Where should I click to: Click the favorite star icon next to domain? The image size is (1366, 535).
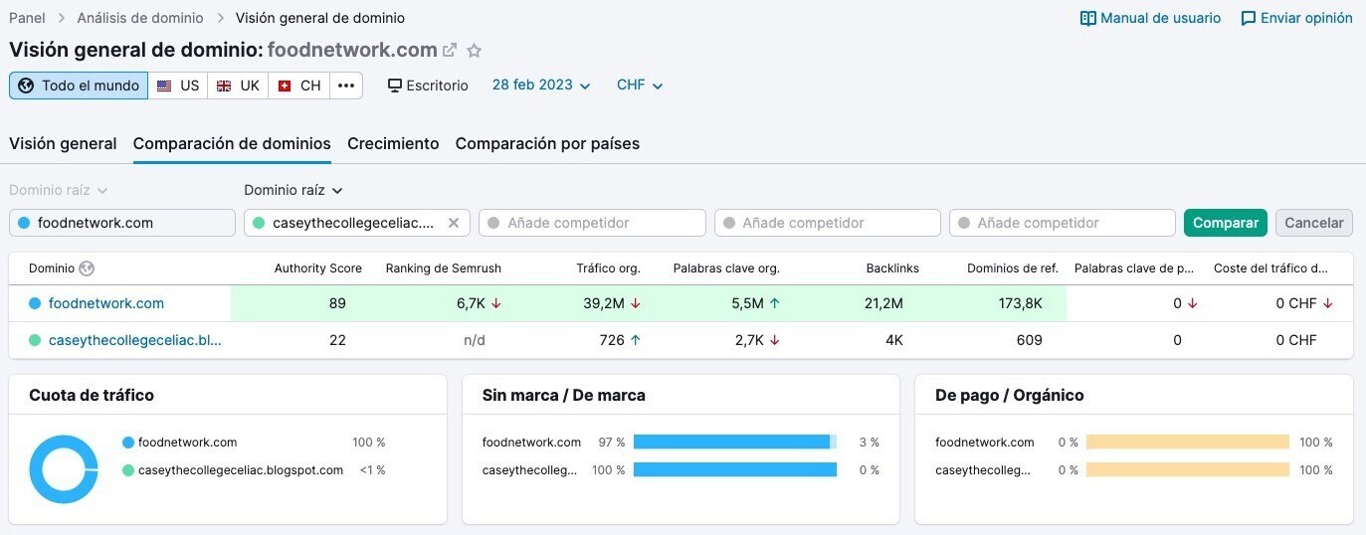pyautogui.click(x=475, y=51)
